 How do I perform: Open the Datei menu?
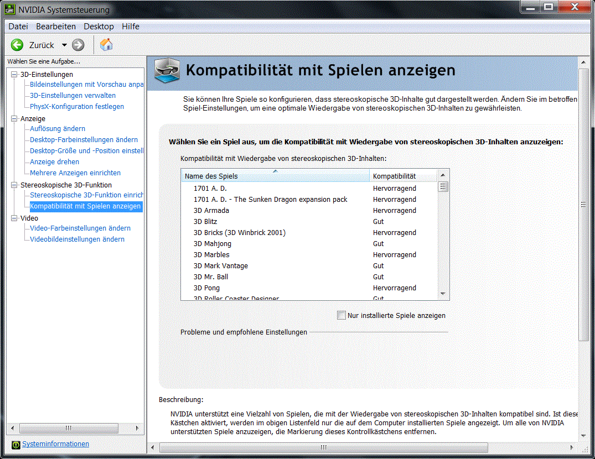tap(18, 27)
